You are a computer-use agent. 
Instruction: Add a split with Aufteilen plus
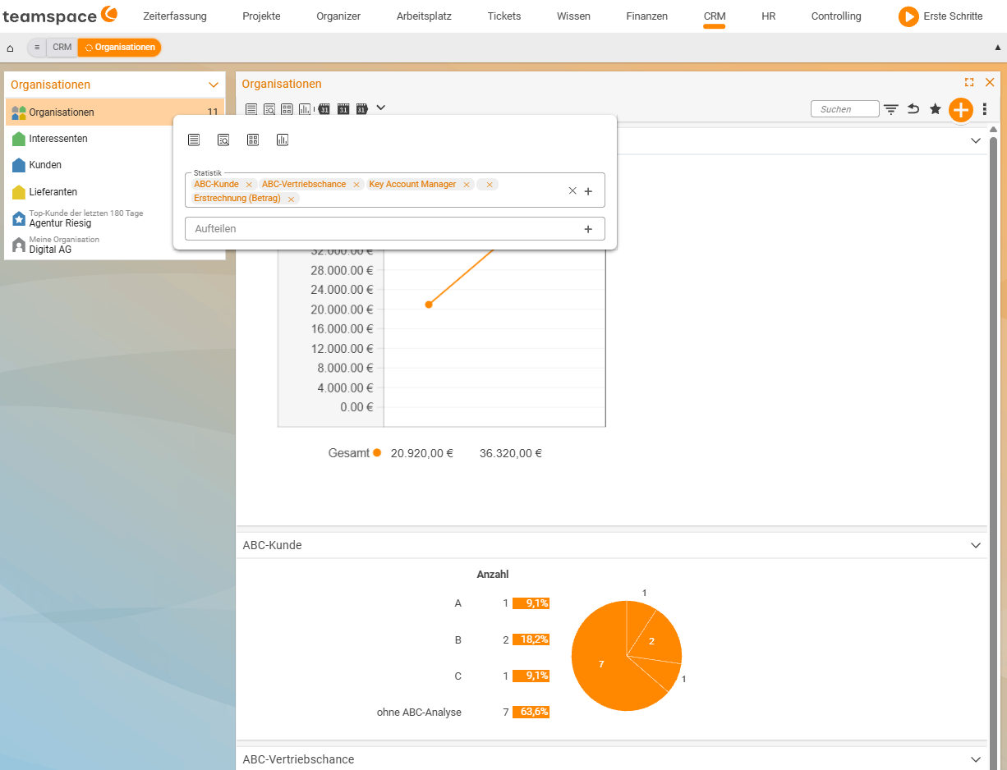coord(588,229)
